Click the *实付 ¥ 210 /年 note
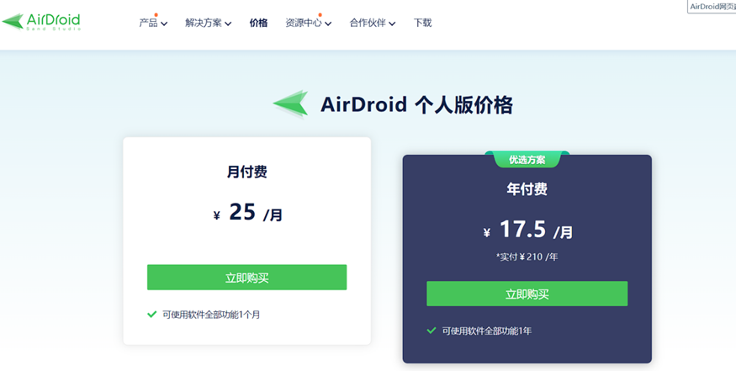The width and height of the screenshot is (736, 371). click(x=527, y=257)
